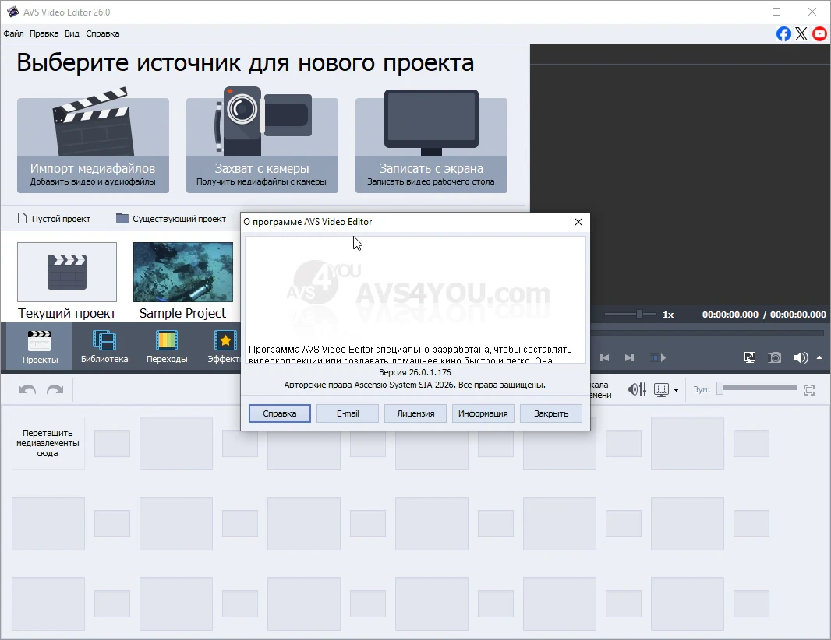The width and height of the screenshot is (831, 640).
Task: Toggle full screen preview icon
Action: point(750,358)
